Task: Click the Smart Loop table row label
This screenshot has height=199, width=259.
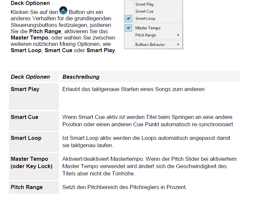Action: (x=26, y=138)
